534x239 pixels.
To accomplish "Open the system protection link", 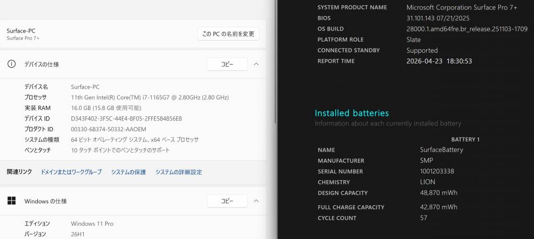I will click(128, 172).
